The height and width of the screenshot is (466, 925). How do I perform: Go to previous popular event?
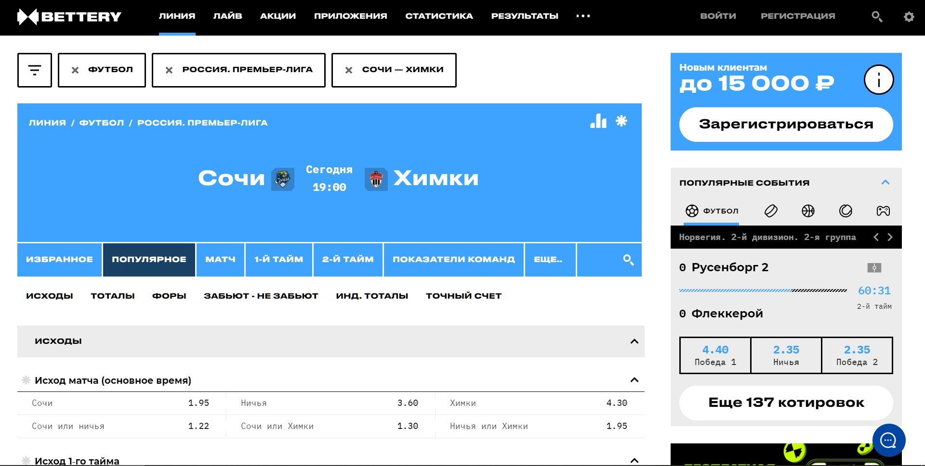[x=876, y=237]
